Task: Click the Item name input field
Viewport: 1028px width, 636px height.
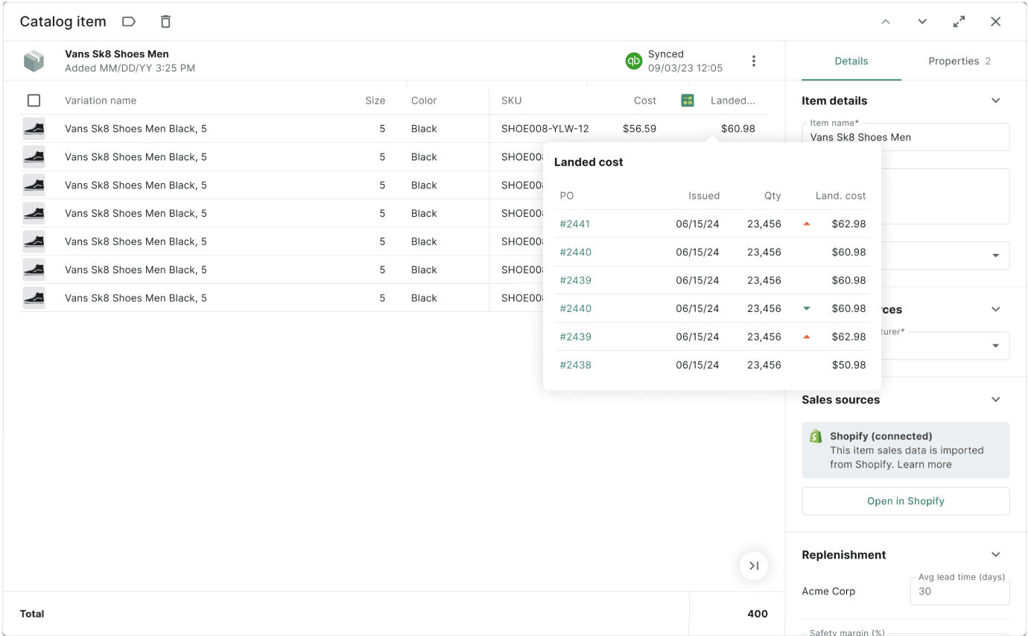Action: (905, 138)
